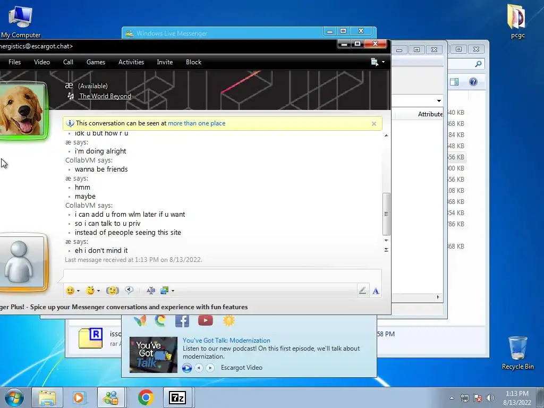Open The World Beyond song link
Viewport: 544px width, 408px height.
click(x=105, y=96)
